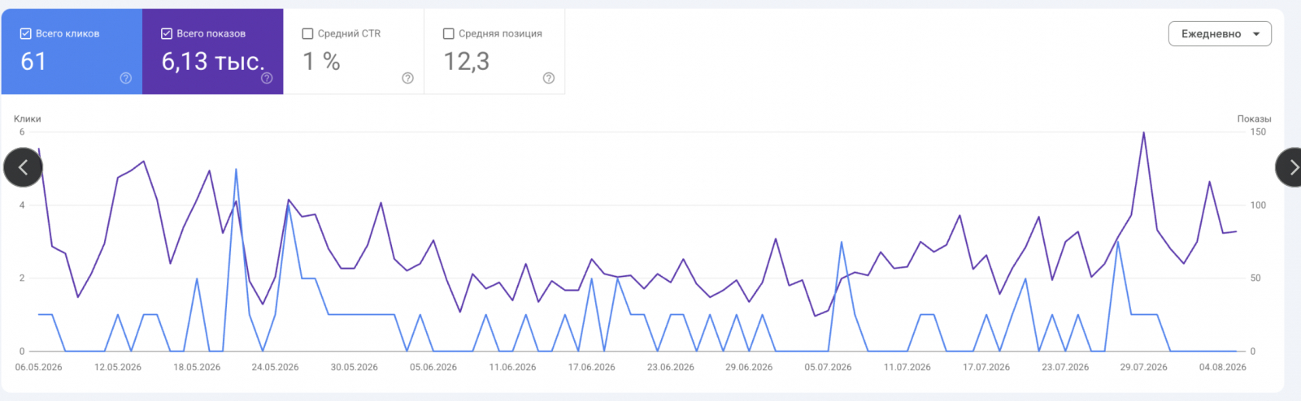Image resolution: width=1301 pixels, height=401 pixels.
Task: Click the clicks spike above 6 near 18.05.2026
Action: point(236,170)
